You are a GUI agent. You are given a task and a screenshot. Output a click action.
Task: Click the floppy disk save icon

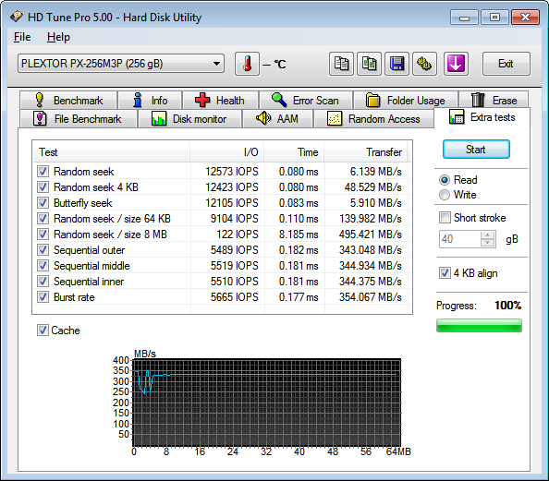pos(396,64)
